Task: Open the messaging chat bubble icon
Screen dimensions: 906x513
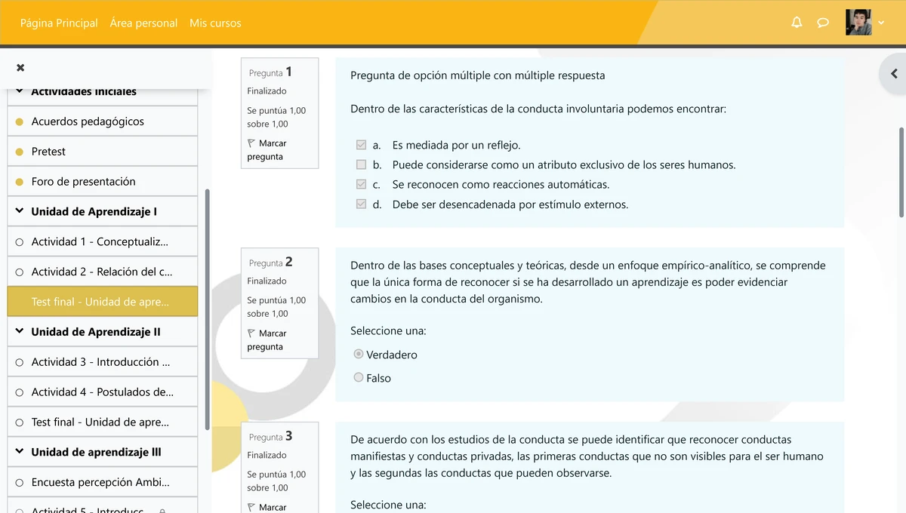Action: click(x=823, y=23)
